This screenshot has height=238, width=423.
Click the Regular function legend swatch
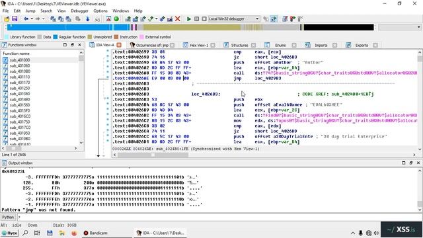tap(56, 37)
